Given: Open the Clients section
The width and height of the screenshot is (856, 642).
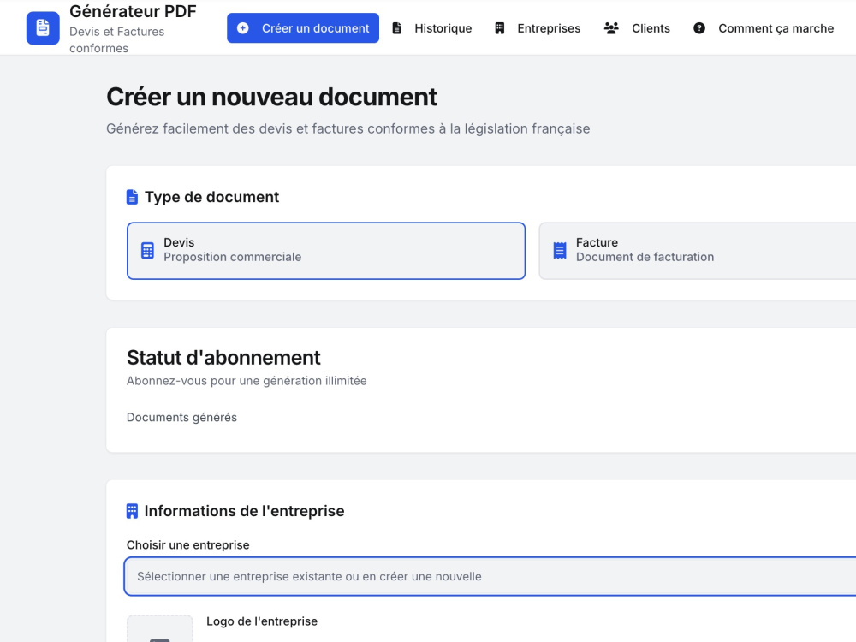Looking at the screenshot, I should point(637,28).
